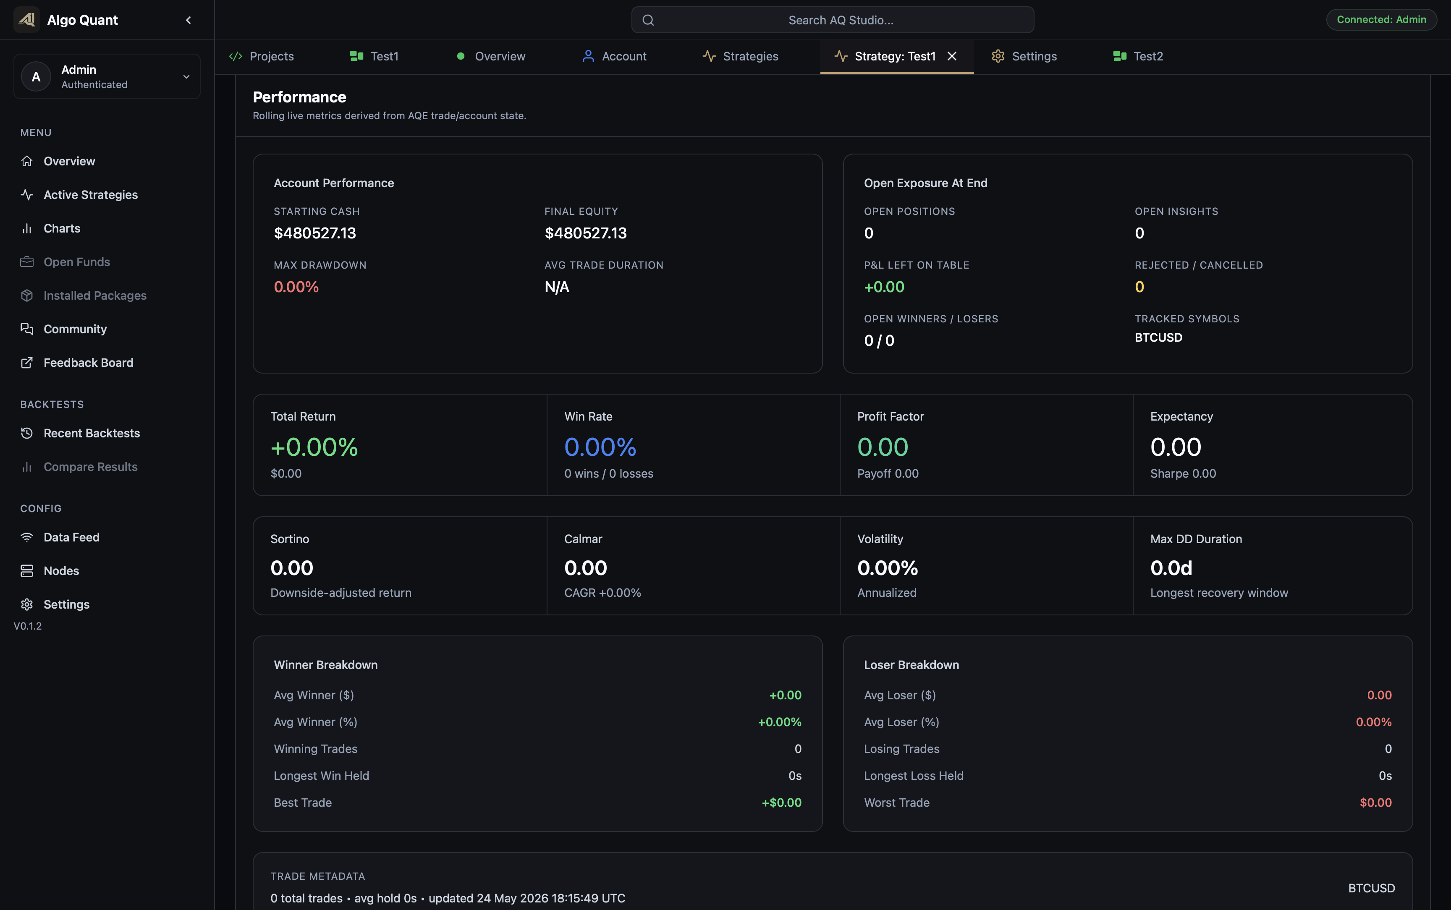Viewport: 1451px width, 910px height.
Task: Open Active Strategies in sidebar
Action: tap(90, 195)
